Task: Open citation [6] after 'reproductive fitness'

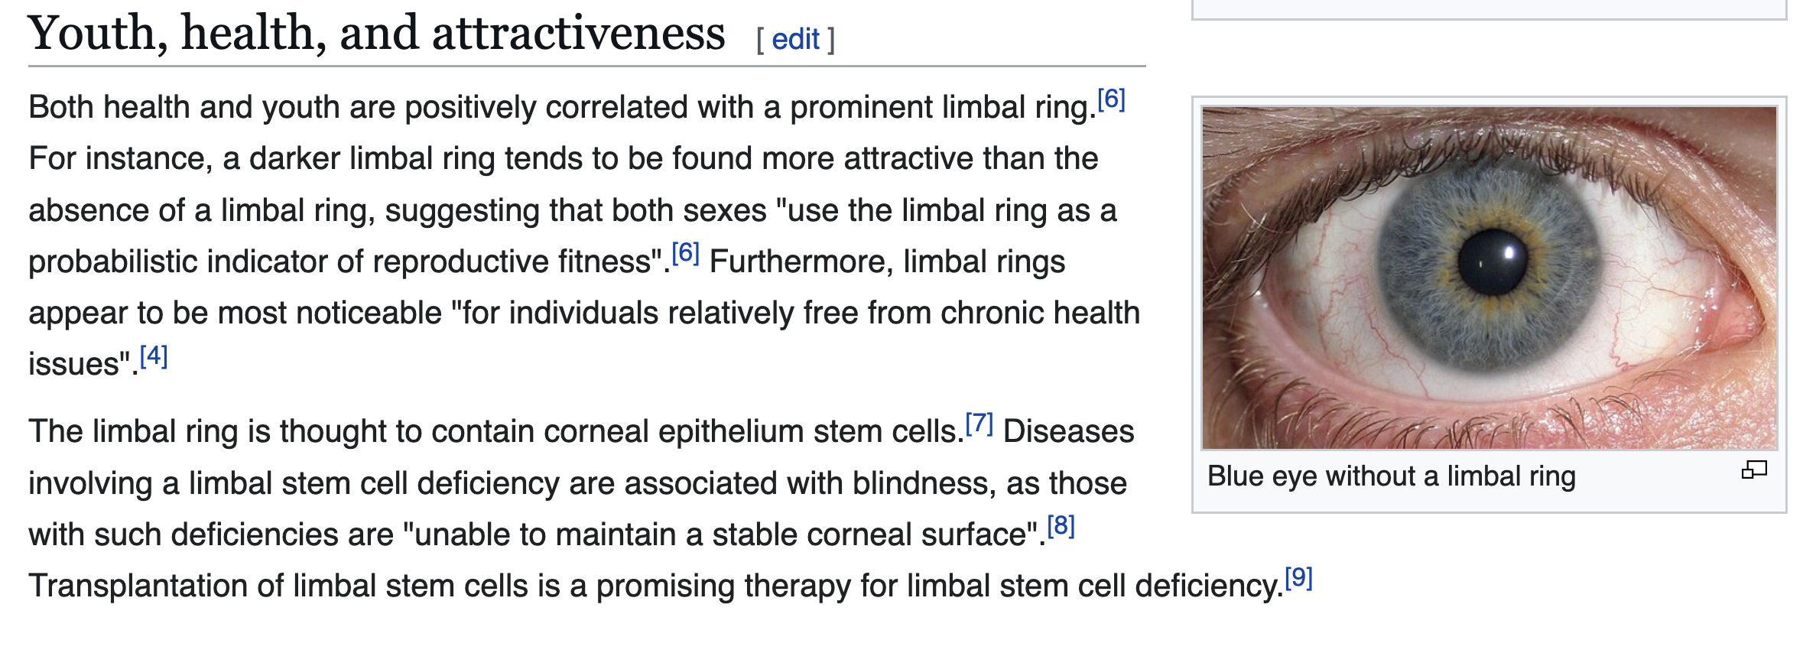Action: click(686, 253)
